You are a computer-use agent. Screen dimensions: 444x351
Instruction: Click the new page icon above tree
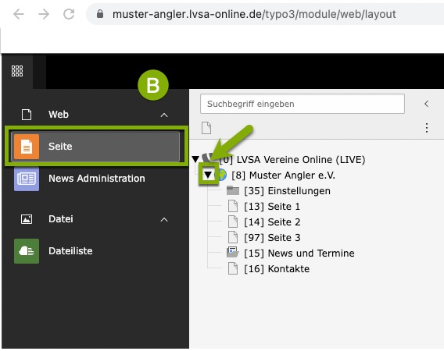pos(206,128)
